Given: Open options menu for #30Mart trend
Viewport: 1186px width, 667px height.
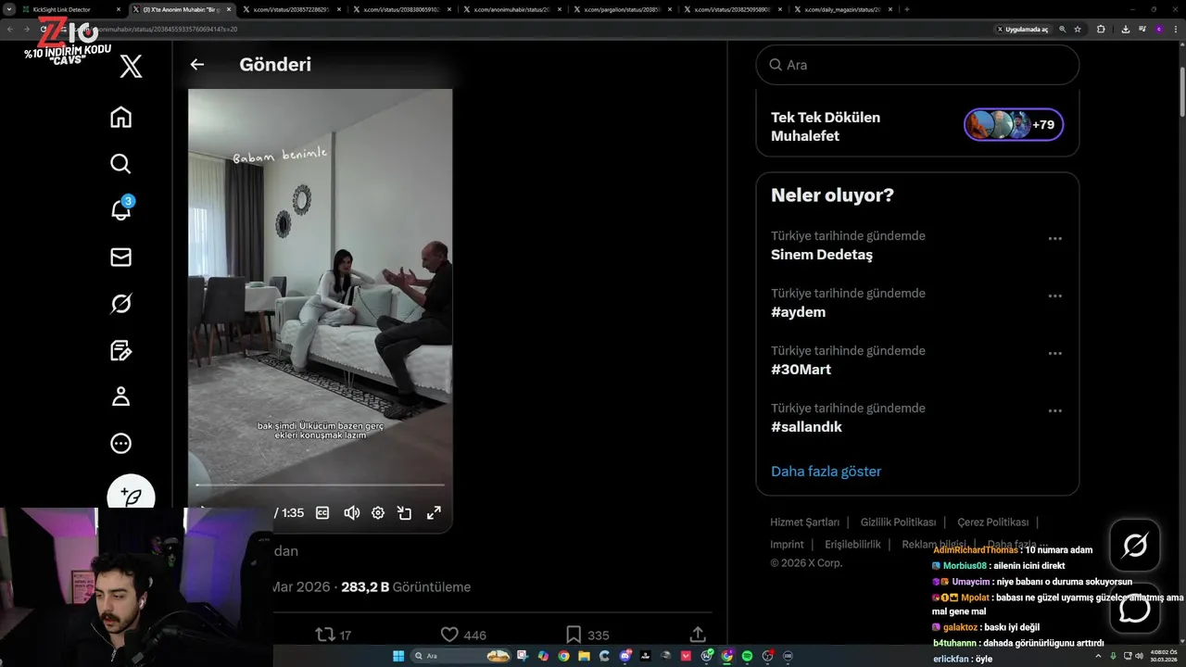Looking at the screenshot, I should click(1054, 354).
